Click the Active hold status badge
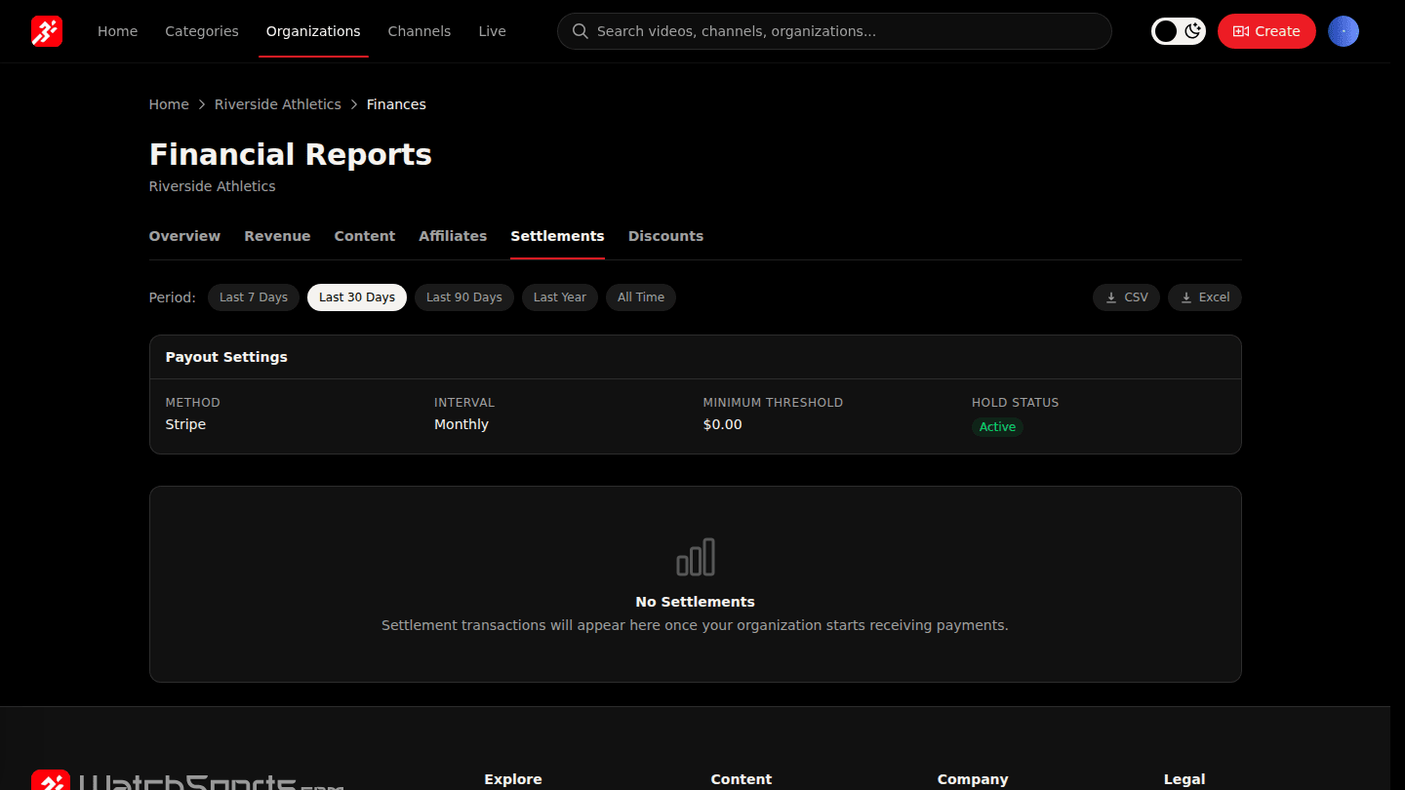The height and width of the screenshot is (790, 1405). click(x=997, y=427)
